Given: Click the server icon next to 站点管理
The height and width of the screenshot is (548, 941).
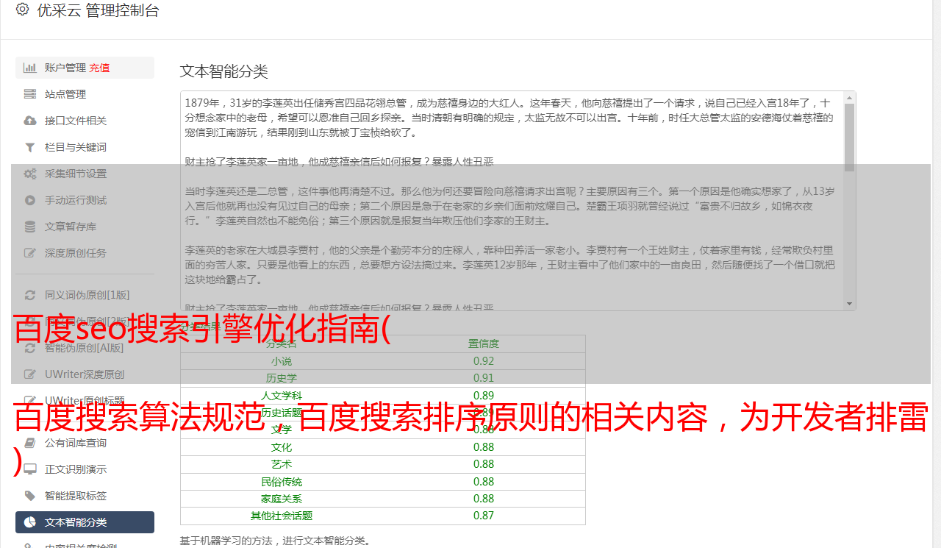Looking at the screenshot, I should 30,94.
